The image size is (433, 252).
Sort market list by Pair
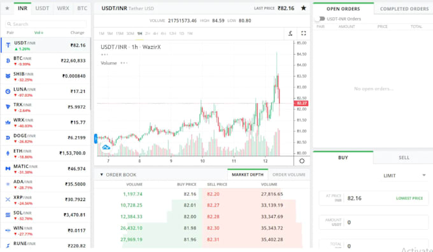(x=10, y=32)
